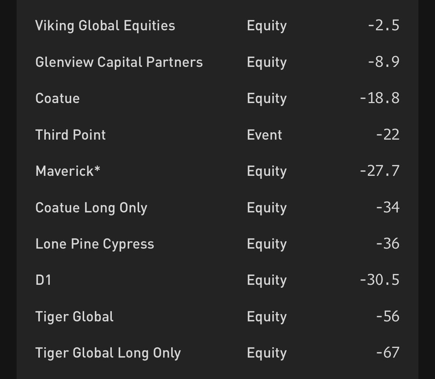Image resolution: width=435 pixels, height=379 pixels.
Task: Select the -30.5 return for D1
Action: pos(379,280)
